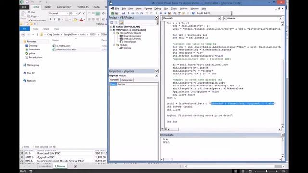
Task: Click Explorer up-folder arrow
Action: (x=37, y=34)
